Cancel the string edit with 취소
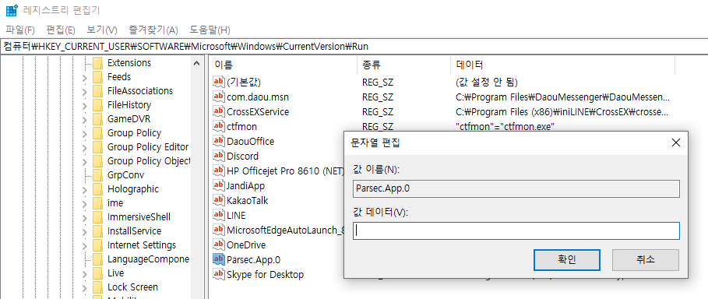 tap(645, 260)
